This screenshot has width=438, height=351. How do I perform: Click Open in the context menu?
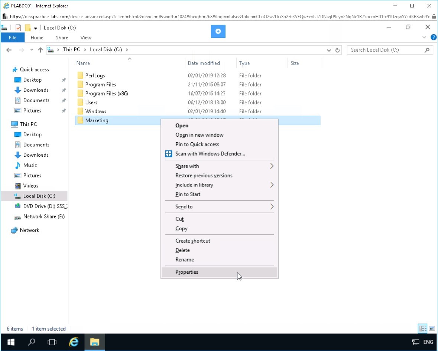click(219, 126)
